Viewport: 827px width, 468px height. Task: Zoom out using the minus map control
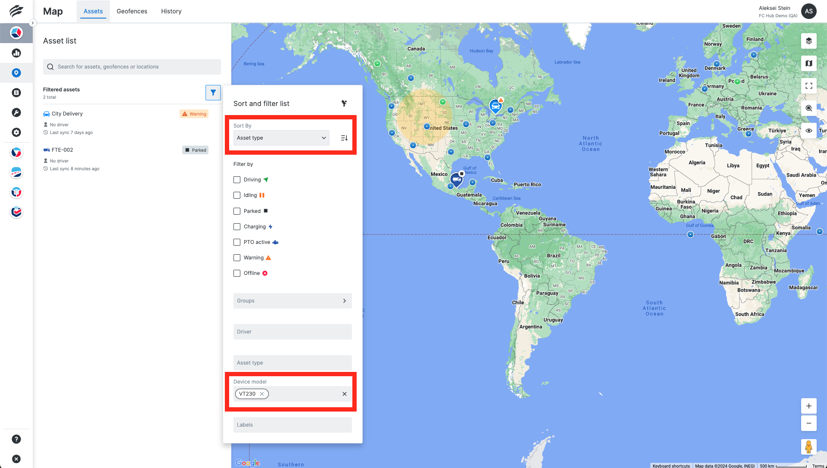(x=809, y=423)
